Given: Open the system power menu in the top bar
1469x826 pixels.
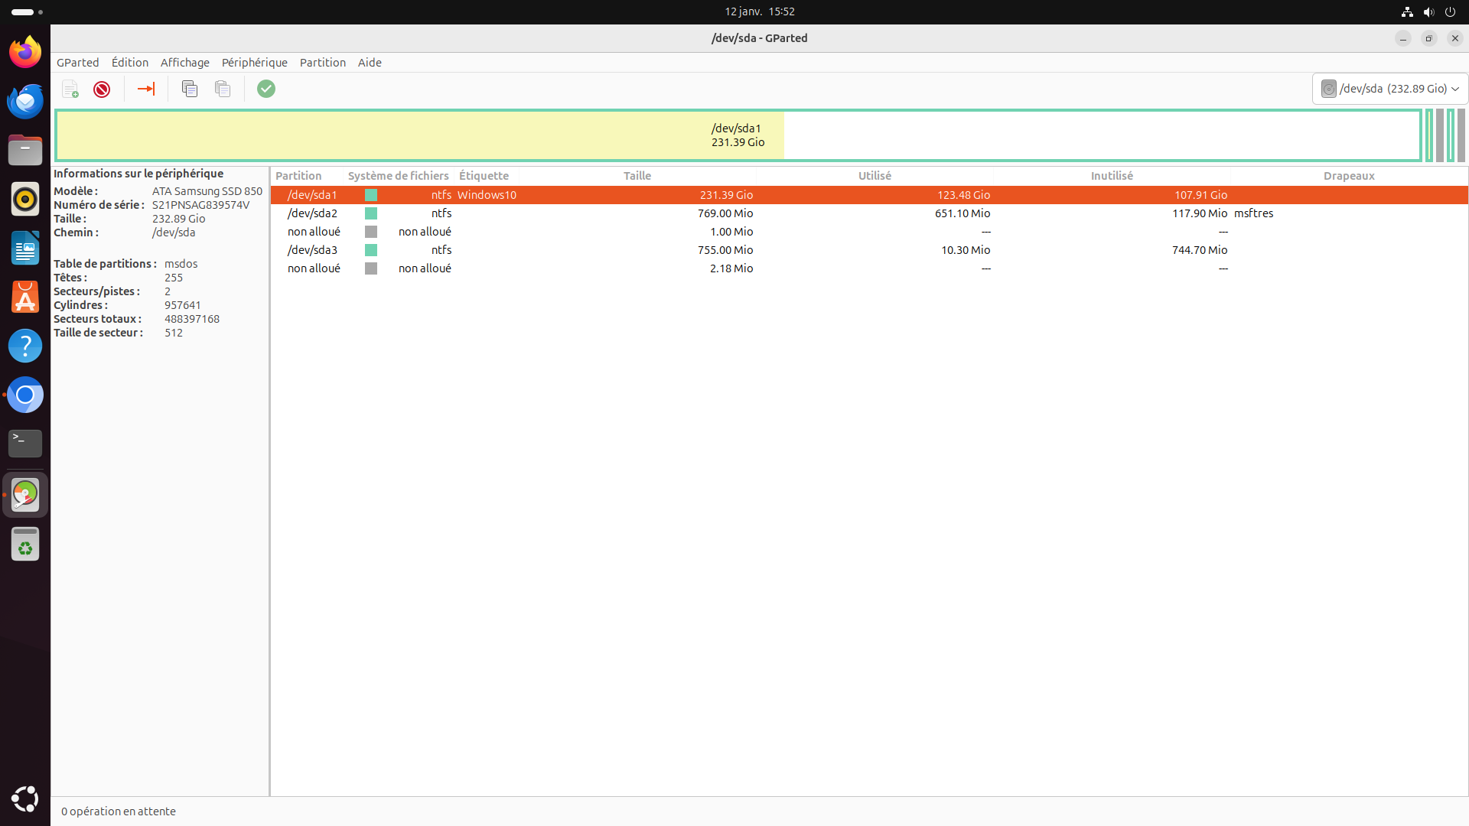Looking at the screenshot, I should pyautogui.click(x=1450, y=11).
